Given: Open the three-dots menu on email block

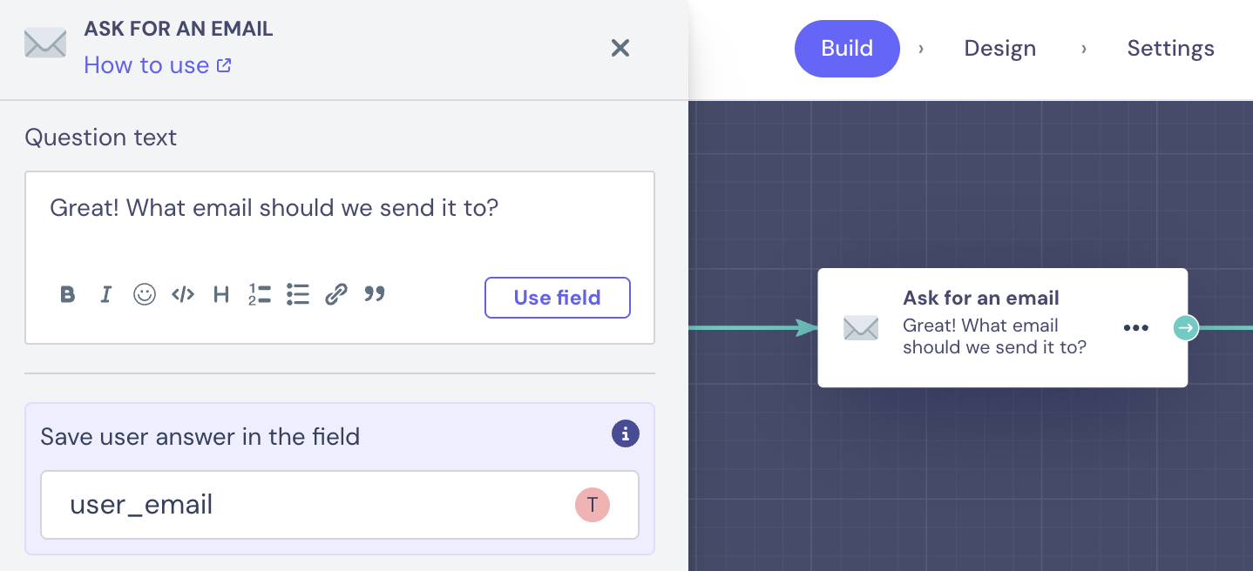Looking at the screenshot, I should [x=1136, y=328].
